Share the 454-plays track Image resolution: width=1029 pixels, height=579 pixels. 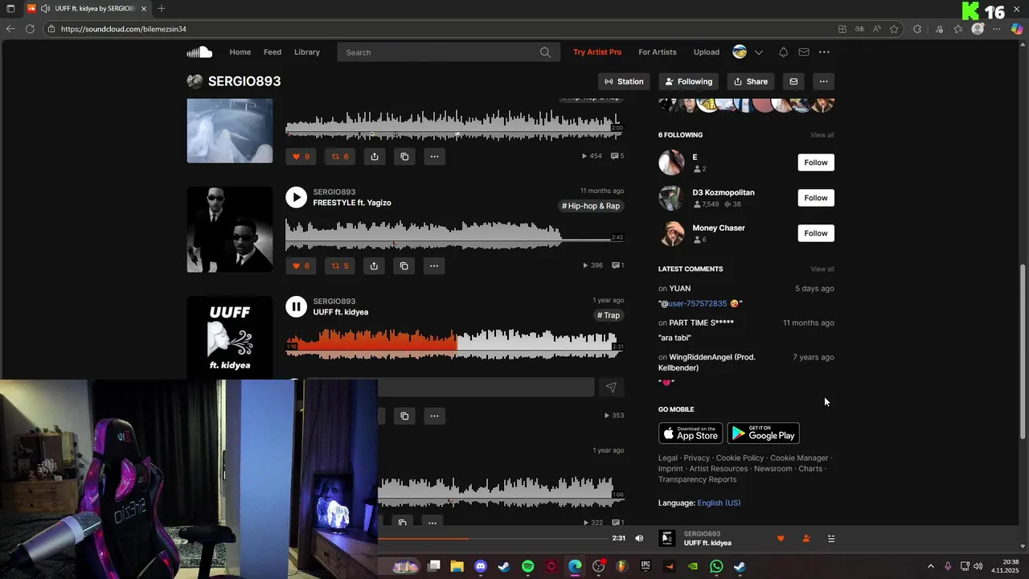[x=375, y=156]
